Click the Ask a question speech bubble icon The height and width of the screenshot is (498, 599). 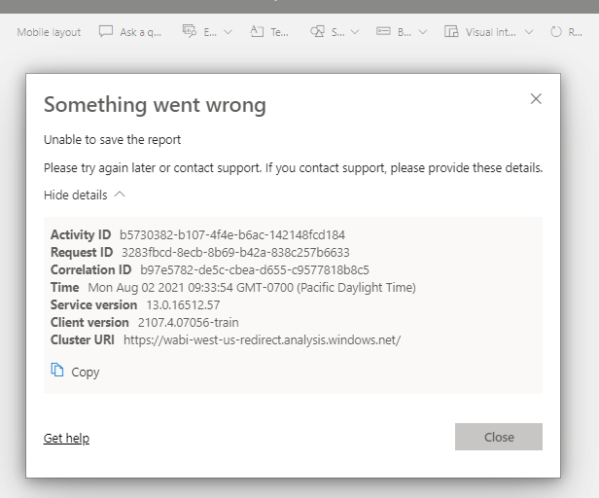106,31
